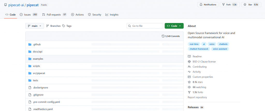Open the .dockerignore file
Viewport: 265px width, 111px height.
pyautogui.click(x=40, y=88)
